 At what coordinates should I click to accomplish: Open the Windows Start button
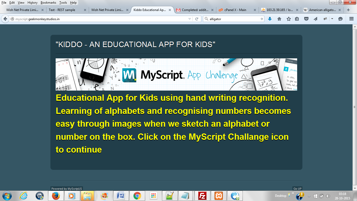[7, 196]
